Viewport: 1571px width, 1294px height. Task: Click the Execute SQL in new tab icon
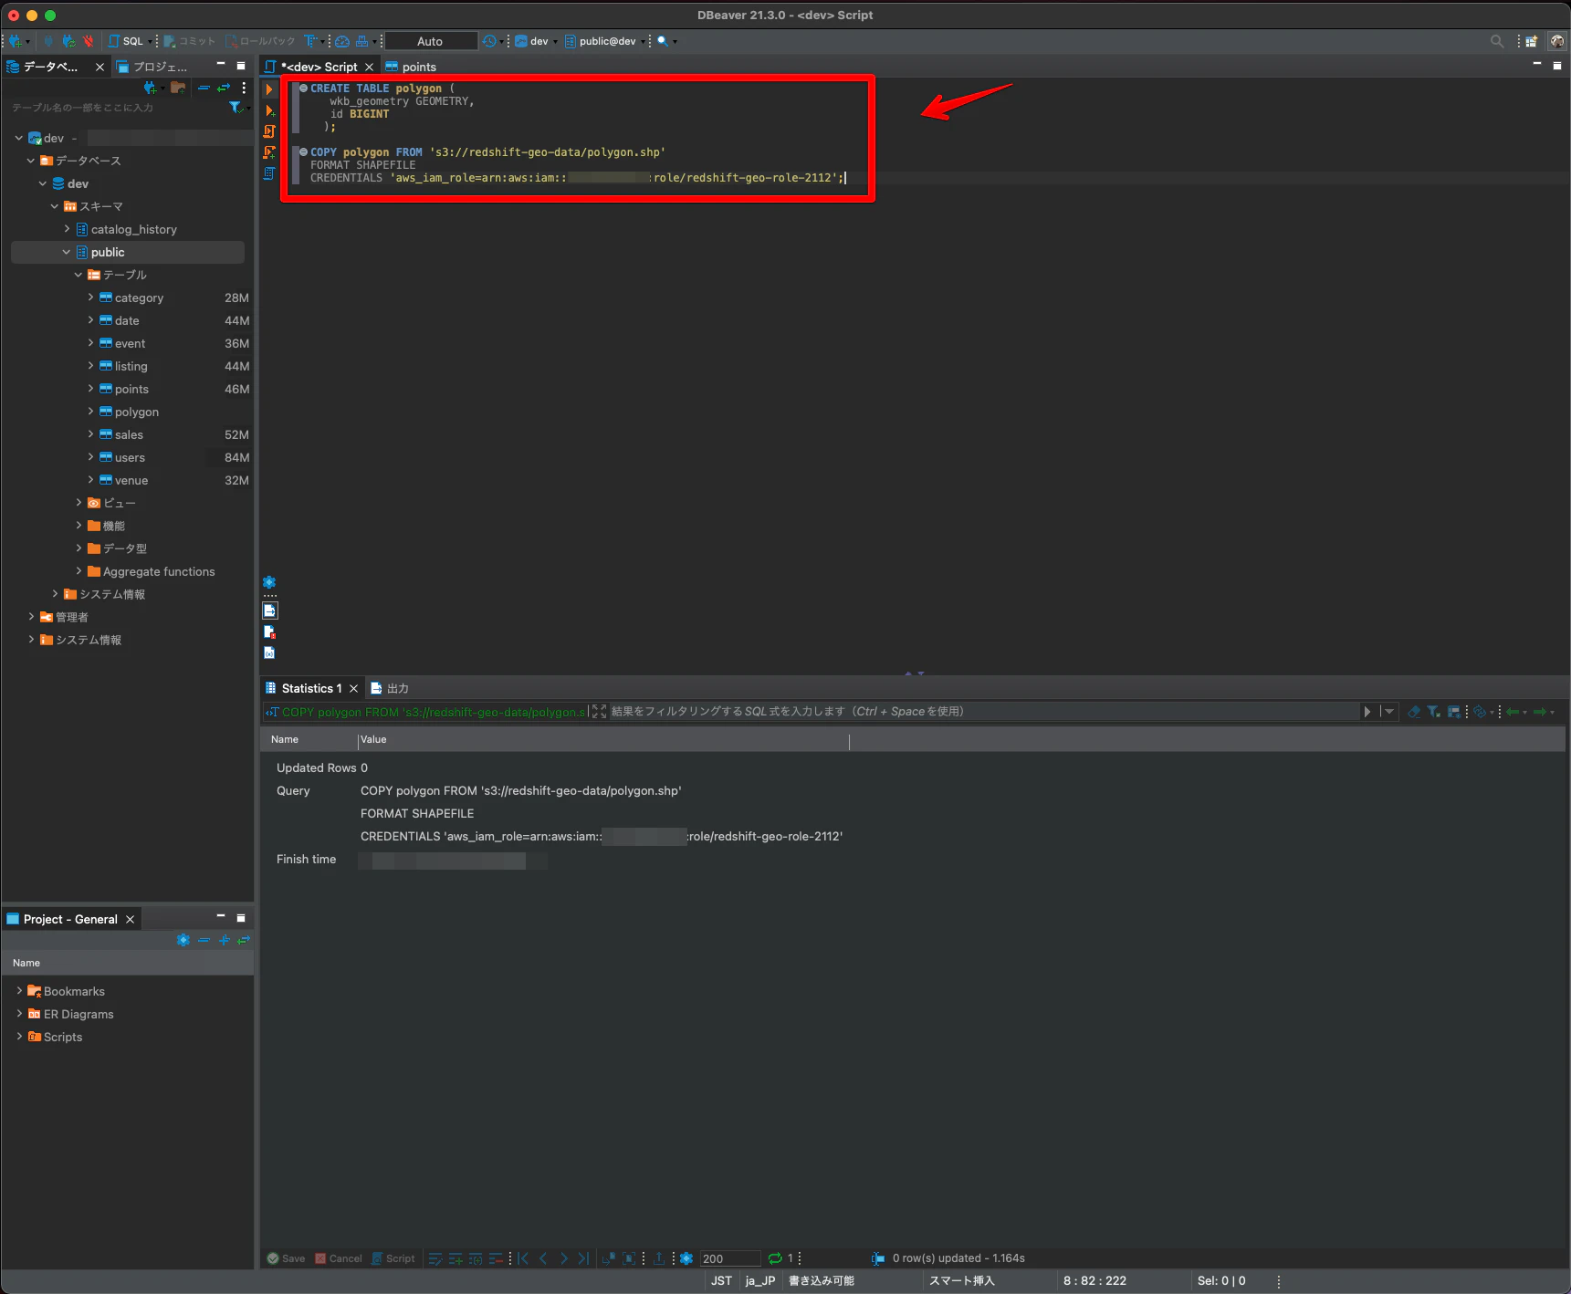tap(269, 110)
